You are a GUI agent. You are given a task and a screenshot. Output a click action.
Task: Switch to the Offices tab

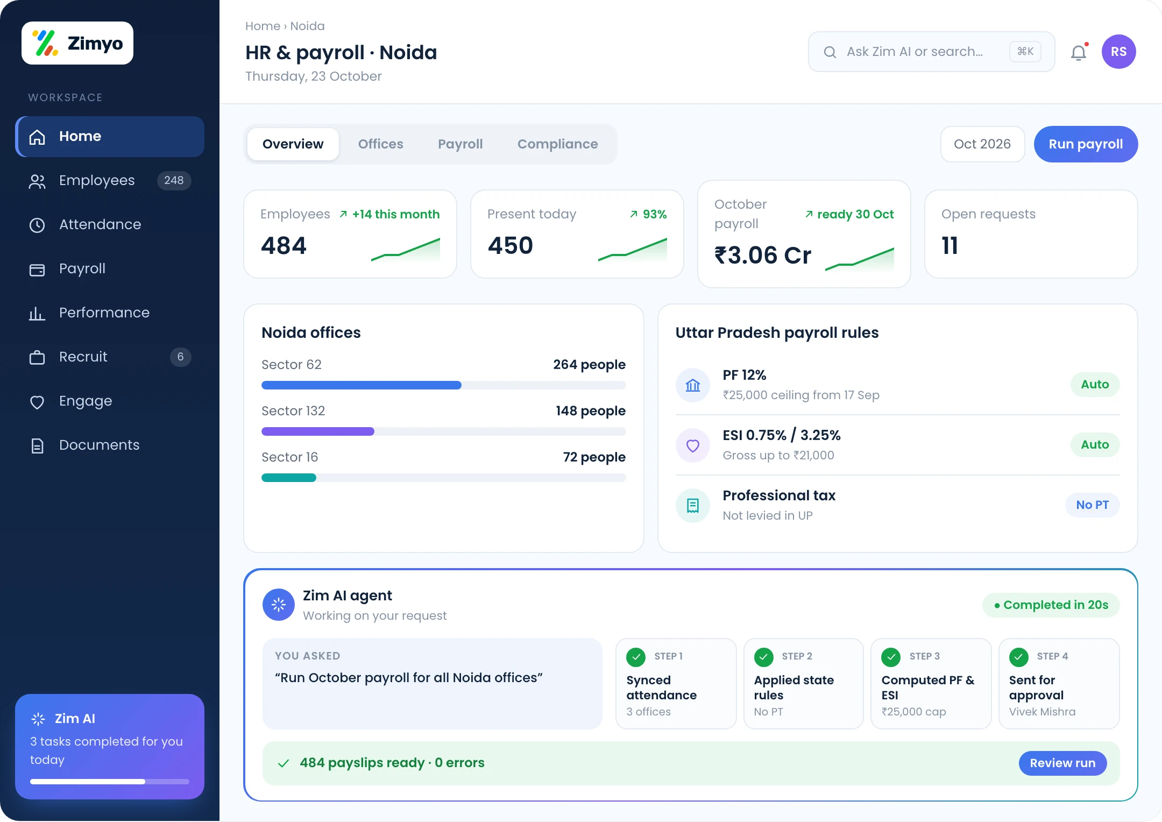pos(381,144)
